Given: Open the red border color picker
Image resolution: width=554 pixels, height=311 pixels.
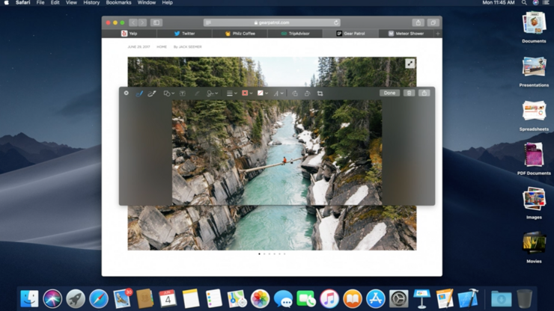Looking at the screenshot, I should pos(247,93).
